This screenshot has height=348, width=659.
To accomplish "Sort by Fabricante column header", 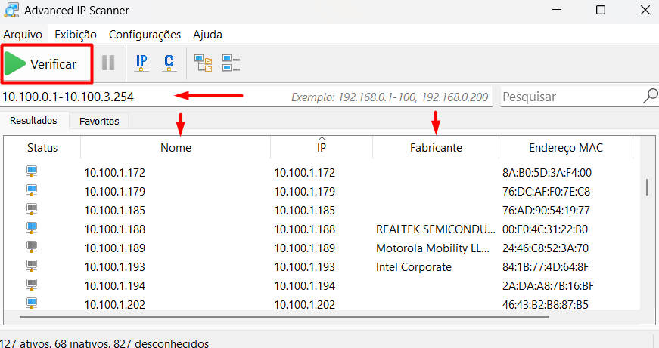I will click(x=436, y=148).
